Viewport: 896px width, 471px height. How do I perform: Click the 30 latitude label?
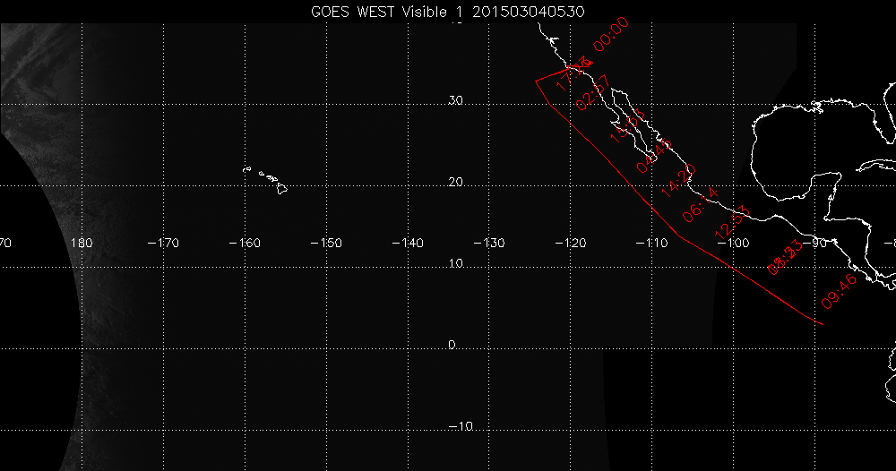(455, 100)
